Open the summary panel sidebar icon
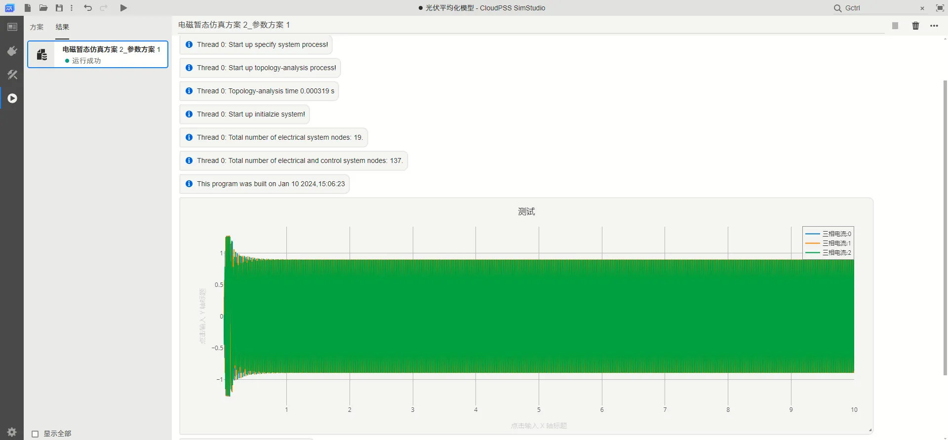 [12, 27]
